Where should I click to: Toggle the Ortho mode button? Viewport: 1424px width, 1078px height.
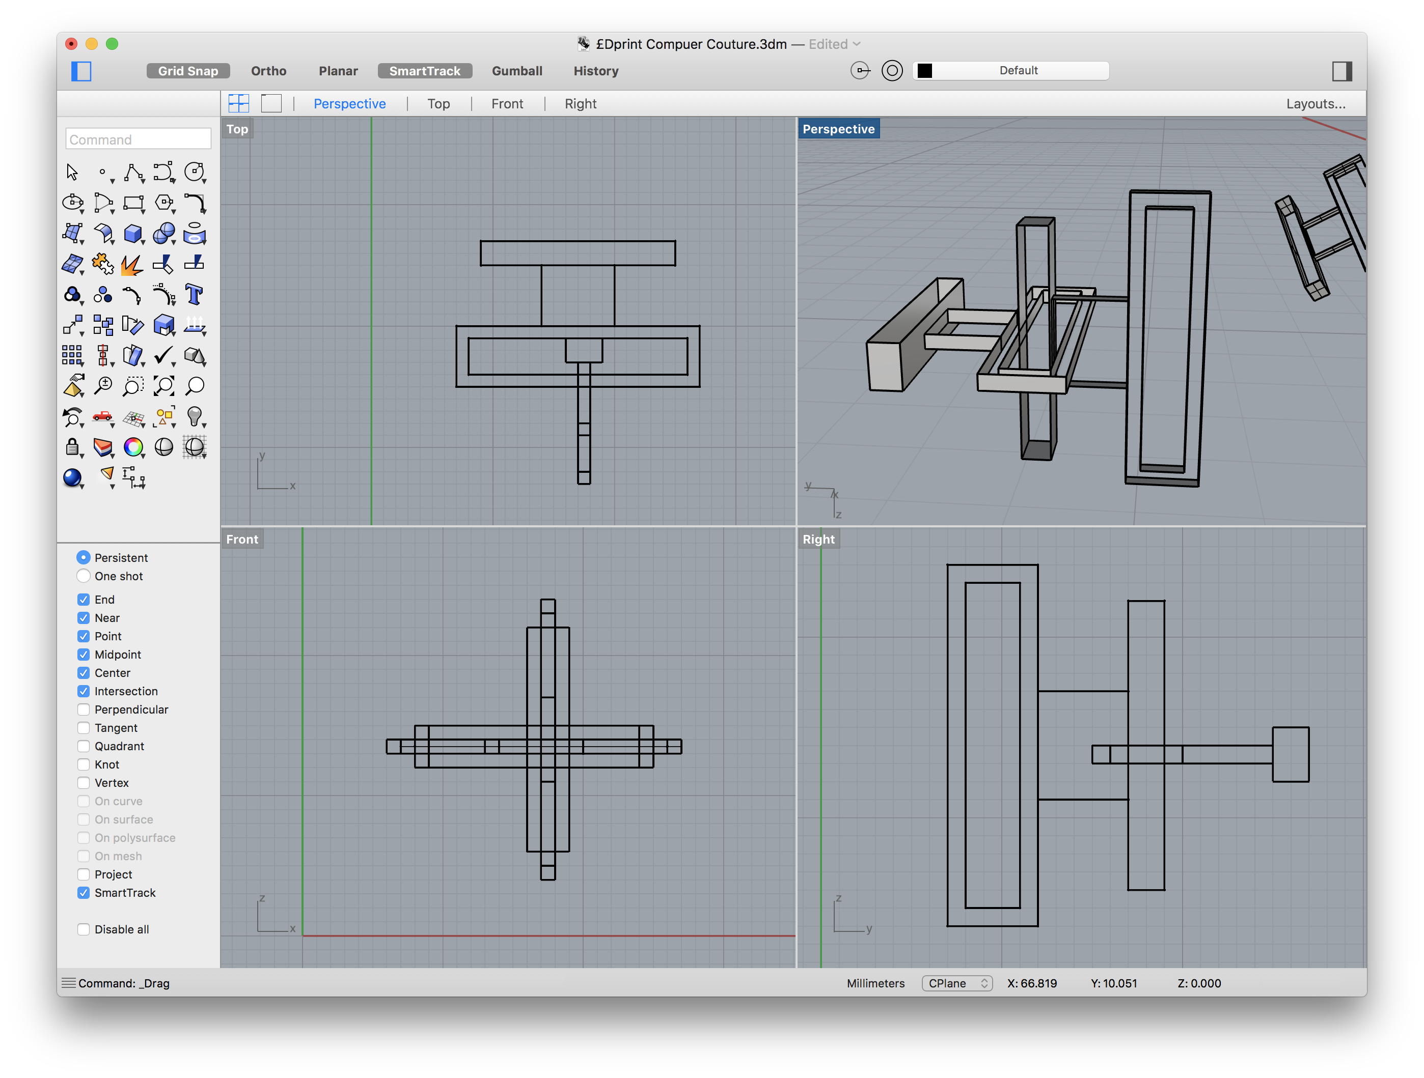268,71
